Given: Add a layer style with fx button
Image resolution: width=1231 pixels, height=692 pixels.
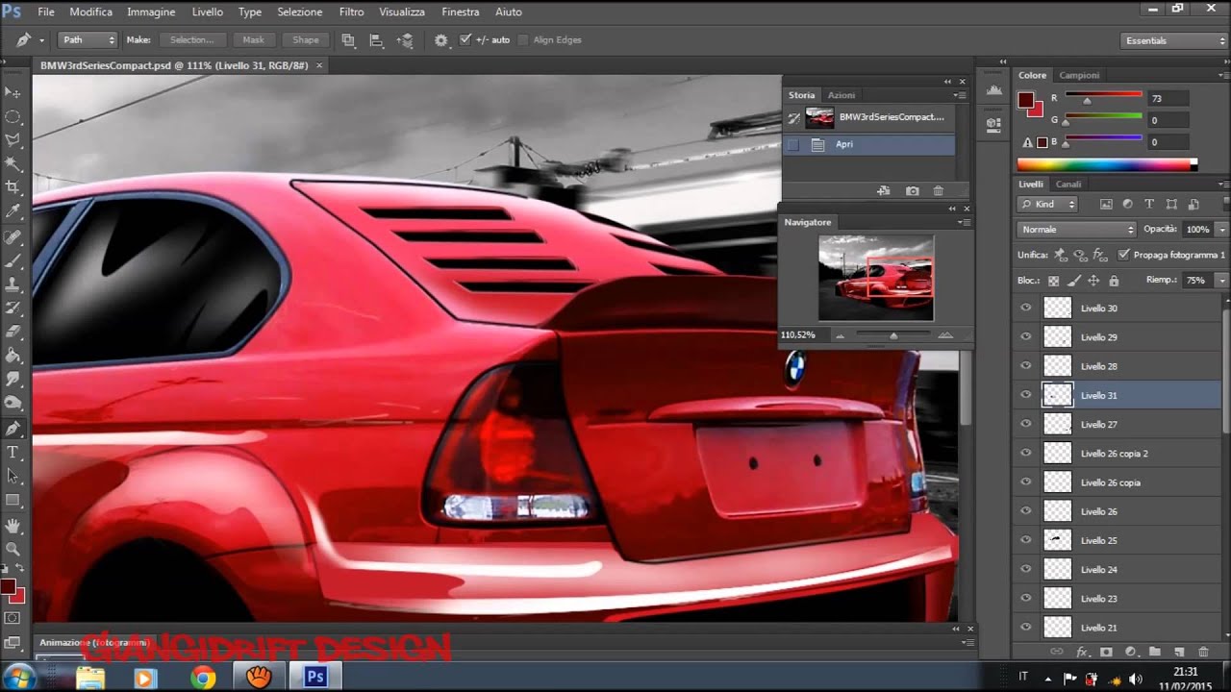Looking at the screenshot, I should (1081, 652).
